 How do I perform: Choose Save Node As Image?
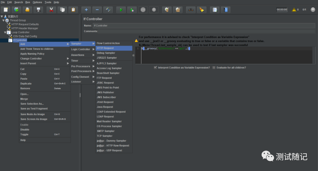click(x=44, y=114)
